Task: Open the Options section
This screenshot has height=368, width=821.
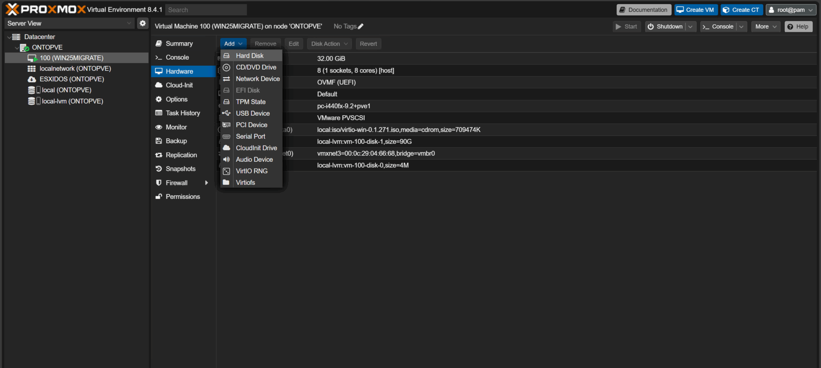Action: [x=183, y=99]
